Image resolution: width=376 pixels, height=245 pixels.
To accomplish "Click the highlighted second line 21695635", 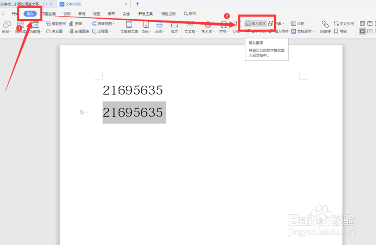I will (x=132, y=112).
